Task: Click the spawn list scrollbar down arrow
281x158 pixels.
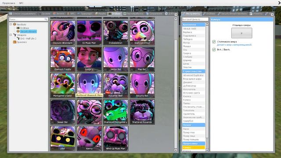Action: coord(176,150)
